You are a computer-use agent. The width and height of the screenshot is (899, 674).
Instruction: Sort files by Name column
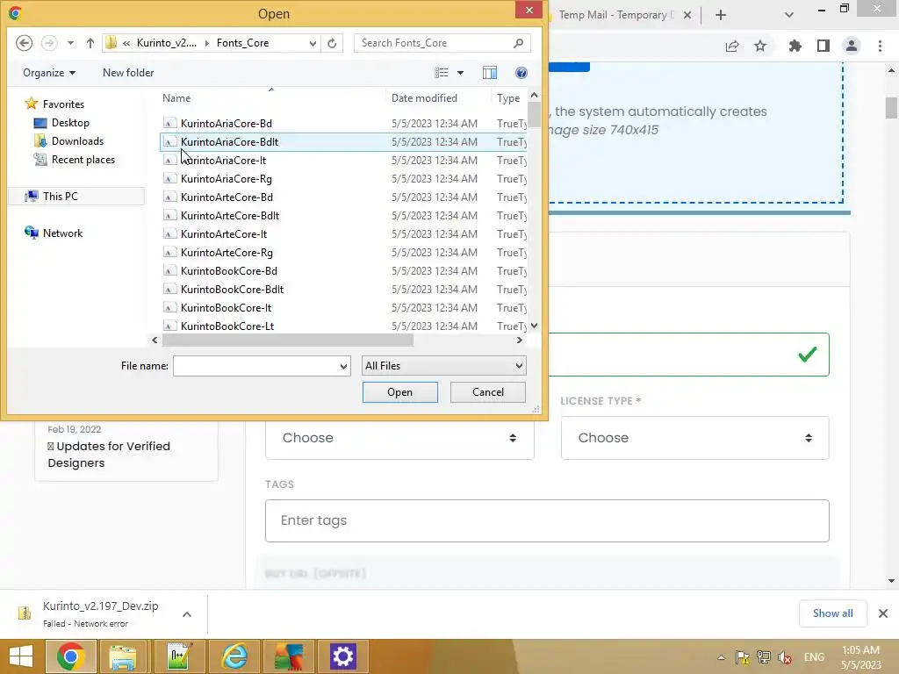[x=176, y=98]
